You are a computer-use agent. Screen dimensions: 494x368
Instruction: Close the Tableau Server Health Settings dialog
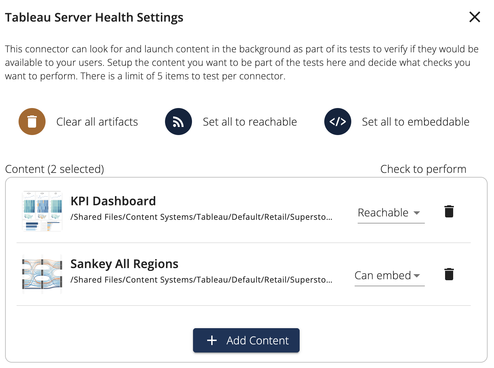coord(474,17)
